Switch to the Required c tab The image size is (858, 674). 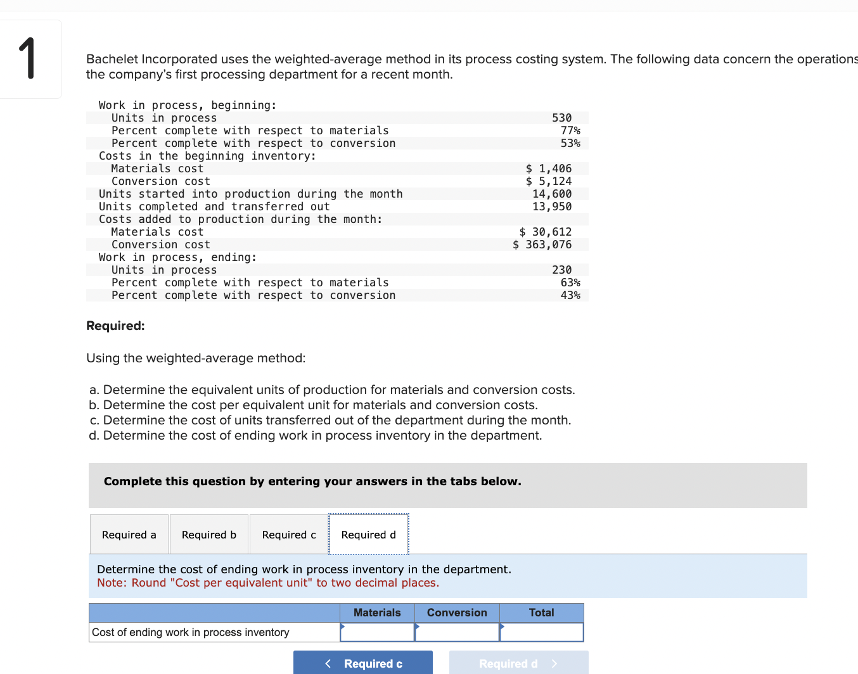(x=288, y=534)
